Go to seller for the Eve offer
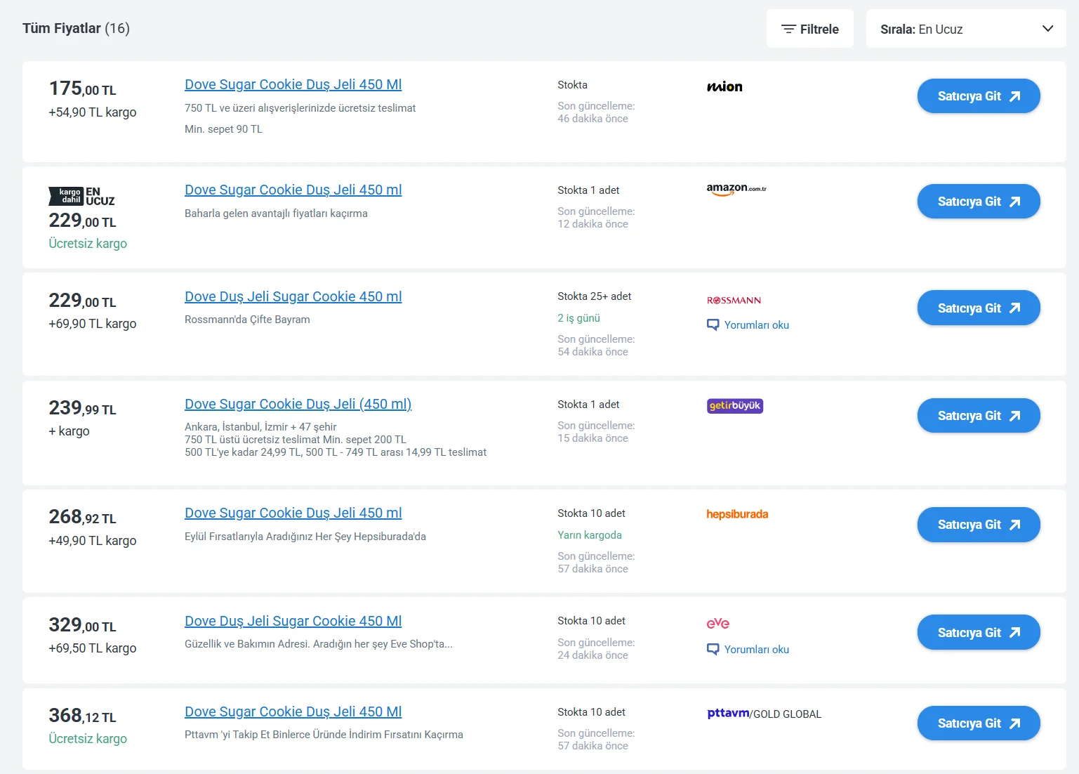 979,632
